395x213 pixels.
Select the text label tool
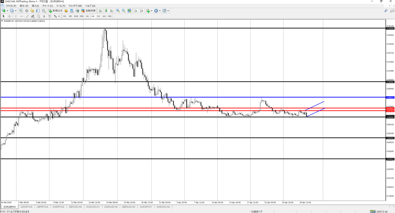(x=50, y=16)
